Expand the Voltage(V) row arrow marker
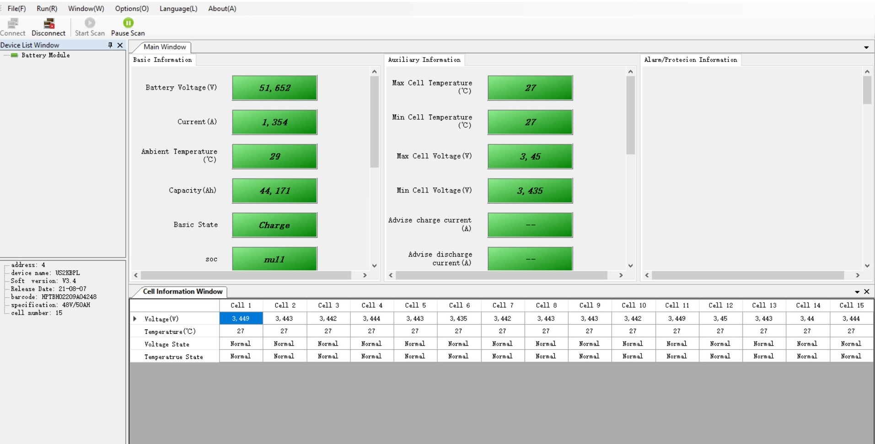Screen dimensions: 875x444 click(x=135, y=319)
